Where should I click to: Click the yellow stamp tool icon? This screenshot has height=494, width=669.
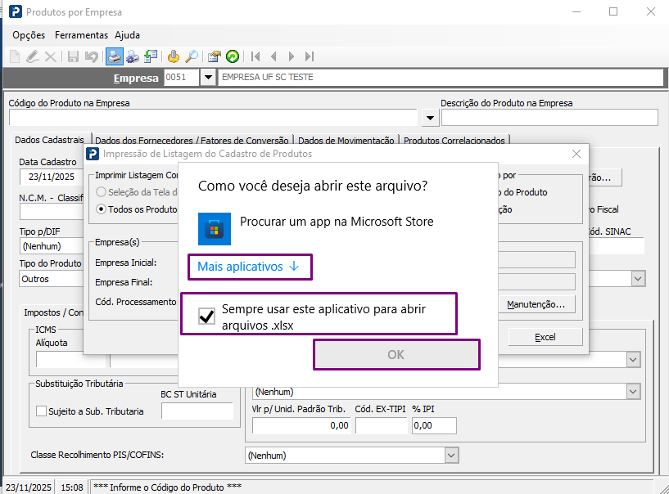[174, 56]
